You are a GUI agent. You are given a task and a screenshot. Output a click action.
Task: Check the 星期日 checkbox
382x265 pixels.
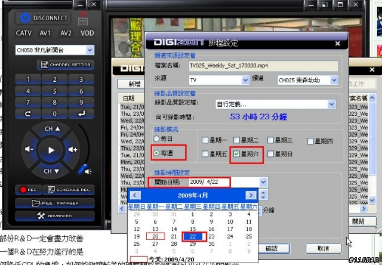(x=270, y=154)
